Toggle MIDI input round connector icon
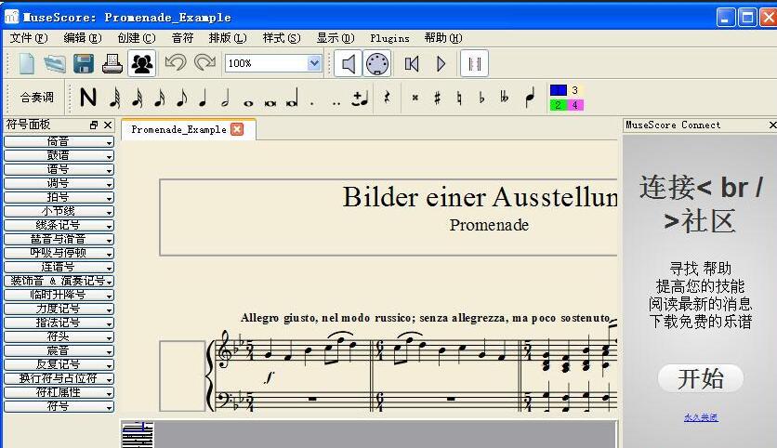This screenshot has width=777, height=448. pos(377,63)
